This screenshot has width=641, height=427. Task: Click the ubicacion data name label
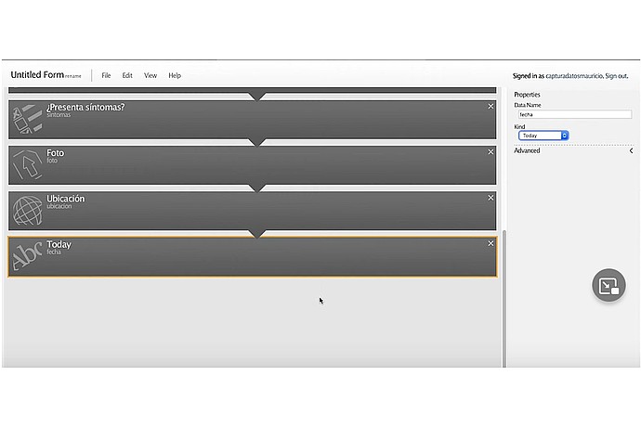[x=59, y=206]
